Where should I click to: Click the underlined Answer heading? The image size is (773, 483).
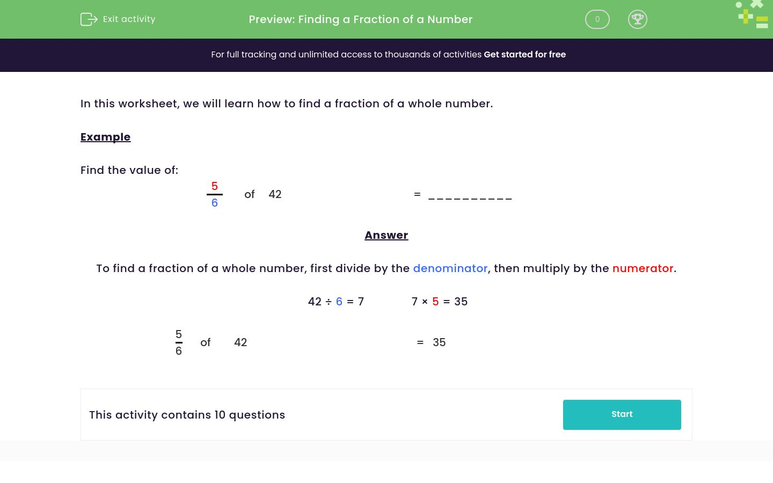pyautogui.click(x=386, y=235)
